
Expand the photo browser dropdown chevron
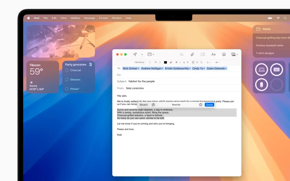(237, 55)
